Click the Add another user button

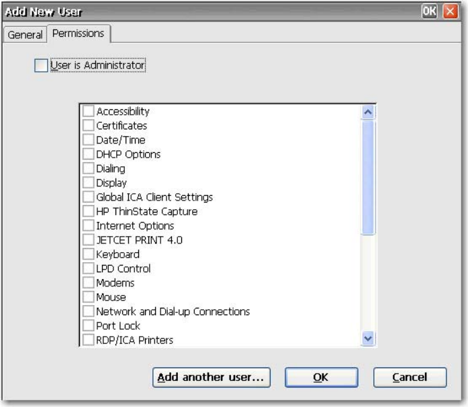point(212,377)
